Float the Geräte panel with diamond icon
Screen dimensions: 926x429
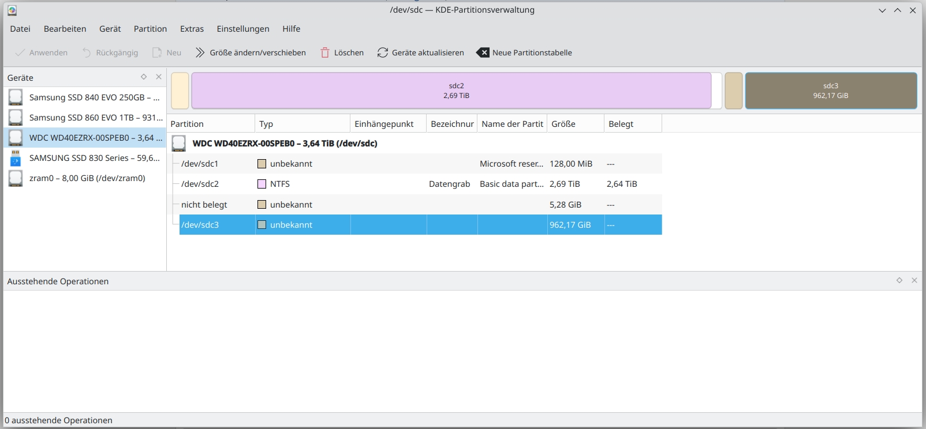[x=144, y=77]
